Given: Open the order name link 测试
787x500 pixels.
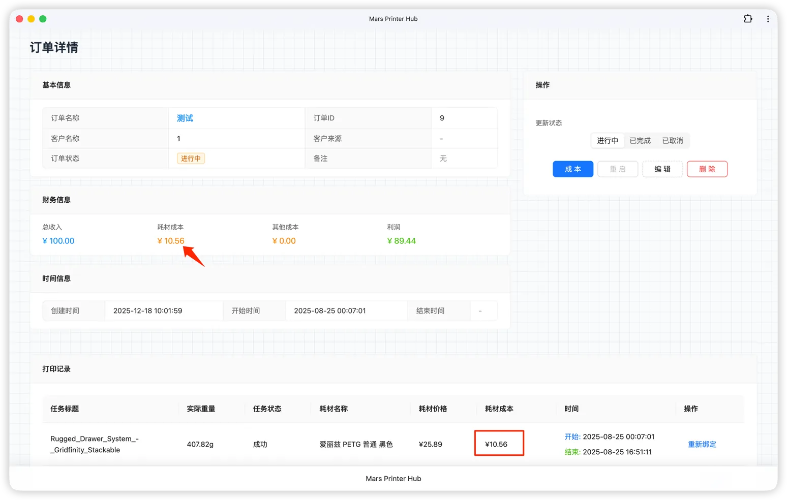Looking at the screenshot, I should 184,118.
